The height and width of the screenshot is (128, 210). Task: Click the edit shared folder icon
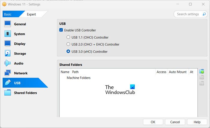202,77
